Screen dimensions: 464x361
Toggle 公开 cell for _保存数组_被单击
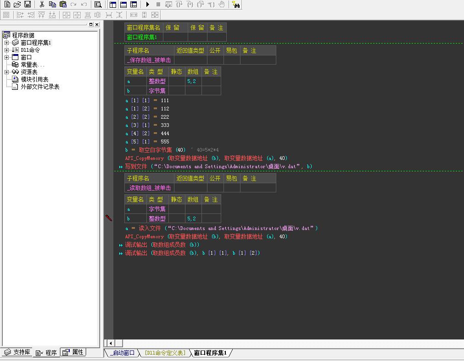(x=215, y=60)
